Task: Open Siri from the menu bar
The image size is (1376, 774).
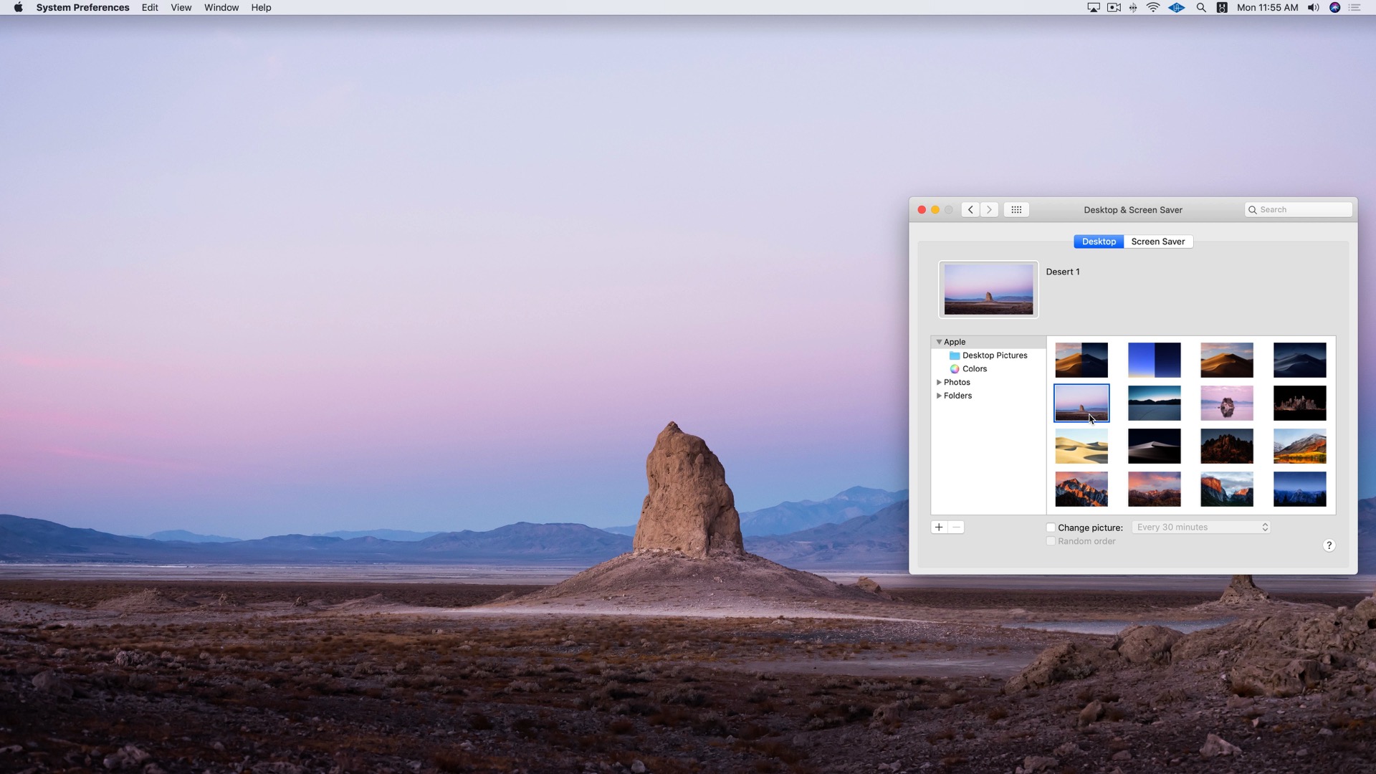Action: [x=1334, y=8]
